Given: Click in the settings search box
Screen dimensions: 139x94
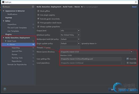Looking at the screenshot, I should pos(18,7).
